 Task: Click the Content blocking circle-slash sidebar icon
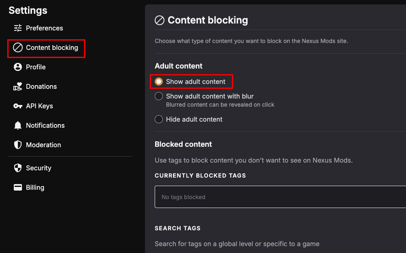click(17, 47)
